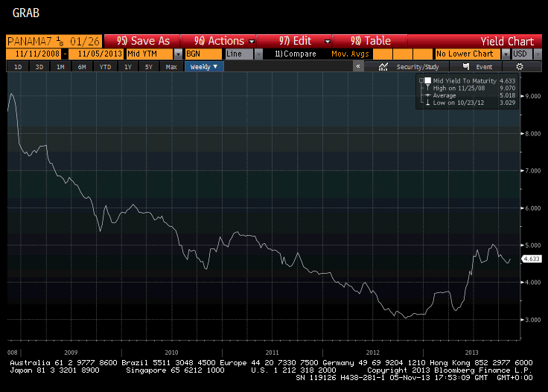This screenshot has height=392, width=548.
Task: Click the end date field 11/05/2013
Action: click(96, 54)
